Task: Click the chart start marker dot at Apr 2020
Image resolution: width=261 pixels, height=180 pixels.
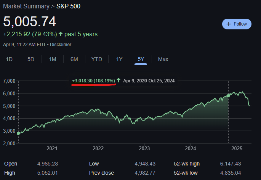Action: click(x=18, y=133)
